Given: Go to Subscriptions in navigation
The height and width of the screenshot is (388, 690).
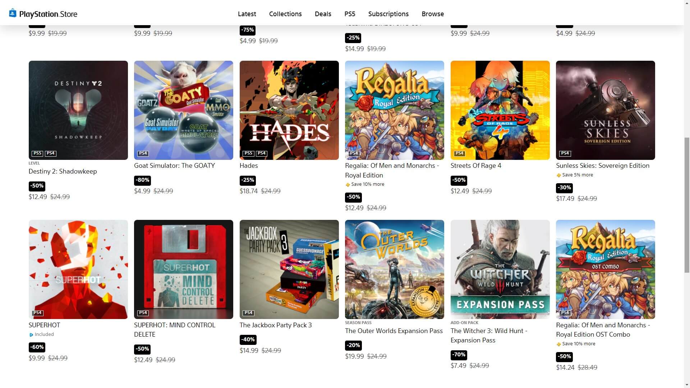Looking at the screenshot, I should 388,14.
